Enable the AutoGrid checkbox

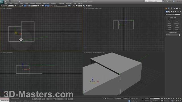tap(169, 19)
